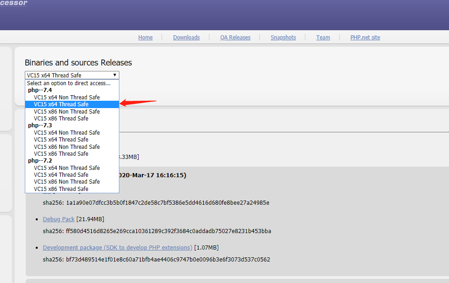The width and height of the screenshot is (449, 283).
Task: Select php 7.2 VC15 x86 Non Thread Safe
Action: [x=72, y=182]
